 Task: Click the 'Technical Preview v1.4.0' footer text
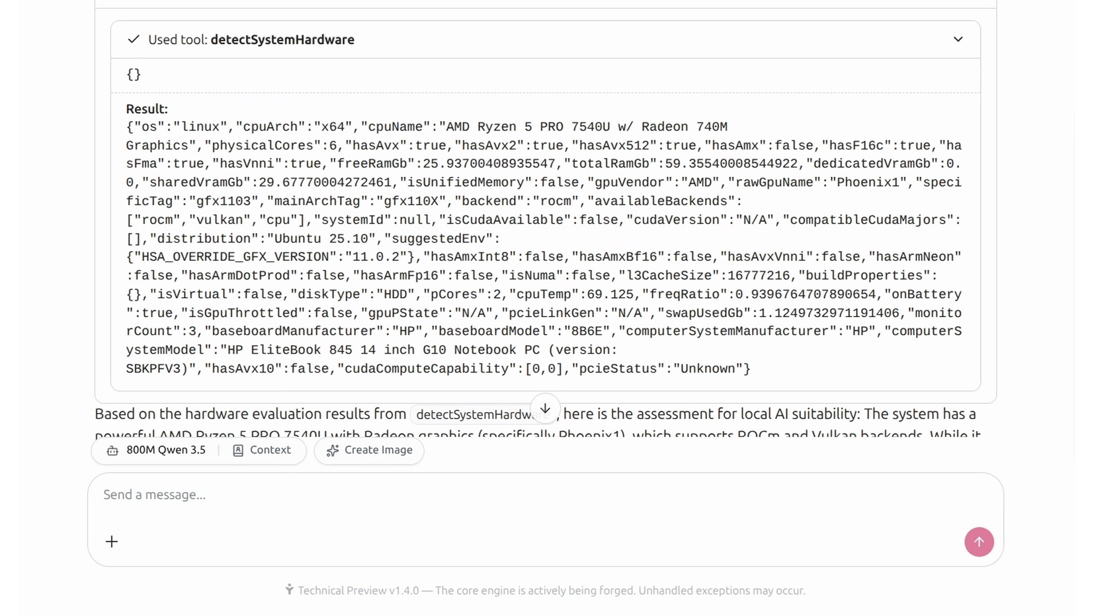point(358,591)
